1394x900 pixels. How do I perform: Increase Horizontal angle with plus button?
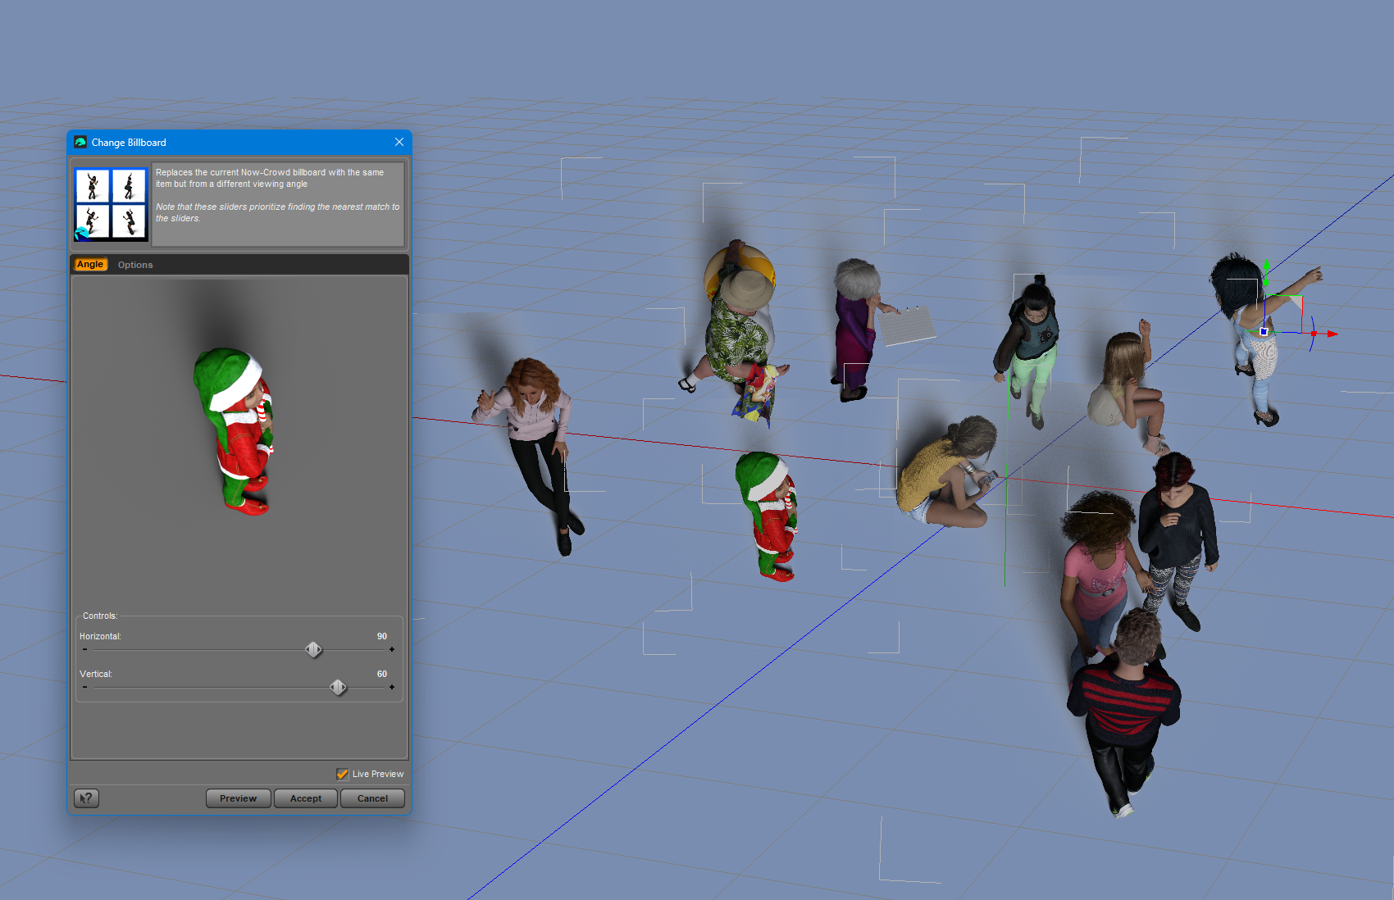point(392,649)
